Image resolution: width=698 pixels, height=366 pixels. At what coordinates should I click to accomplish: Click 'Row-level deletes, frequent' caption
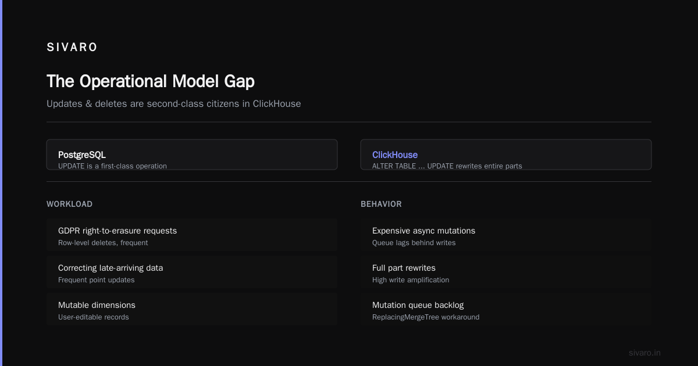click(103, 243)
